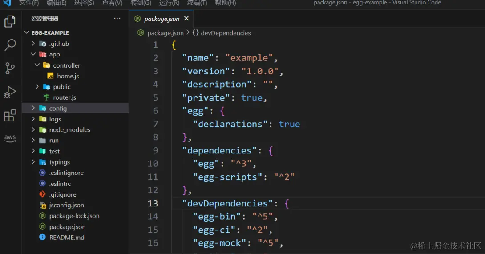This screenshot has height=254, width=485.
Task: Click the controller folder icon
Action: pos(47,65)
